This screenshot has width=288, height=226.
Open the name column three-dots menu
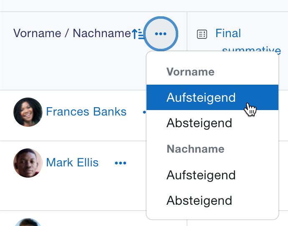(x=161, y=34)
